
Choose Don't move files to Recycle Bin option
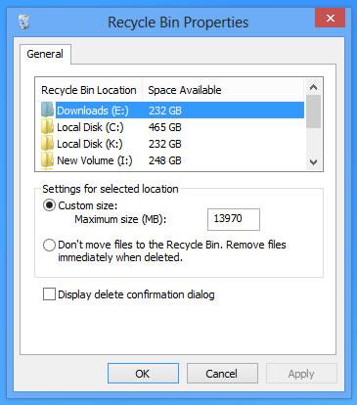point(49,245)
